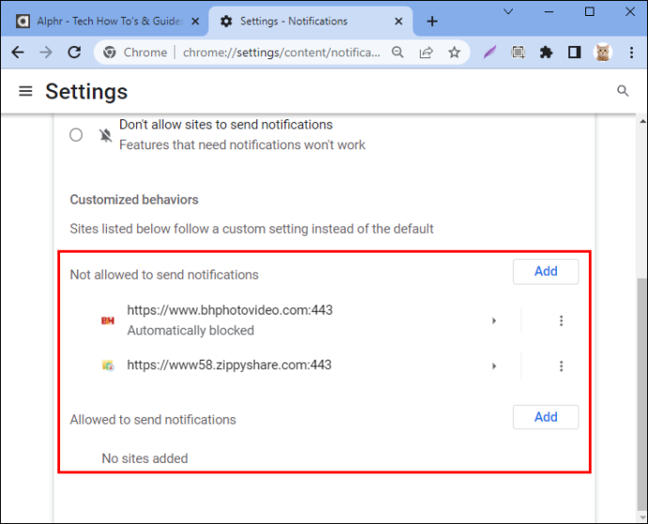The image size is (648, 524).
Task: Bookmark this page with star icon
Action: pos(455,53)
